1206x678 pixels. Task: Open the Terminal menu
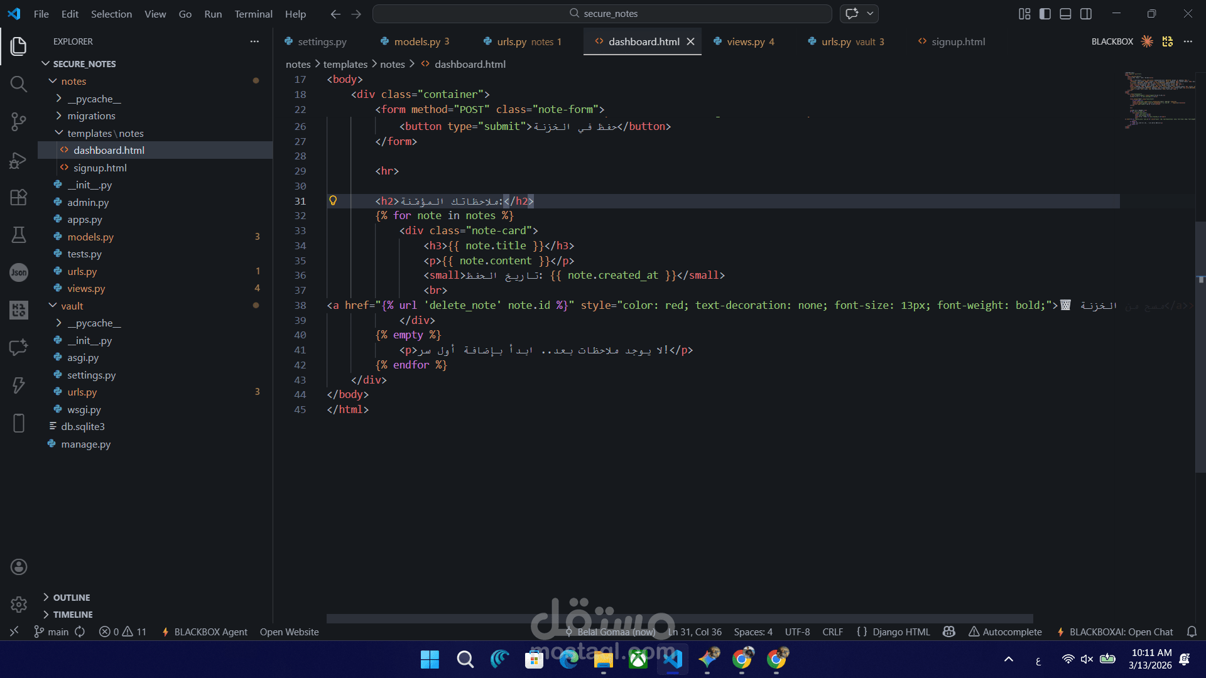point(253,14)
